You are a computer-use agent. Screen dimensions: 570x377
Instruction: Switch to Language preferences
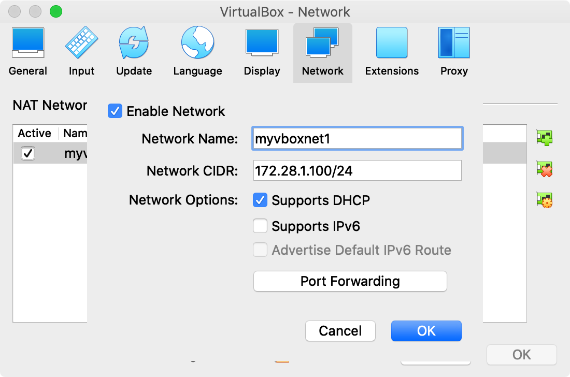[x=197, y=52]
